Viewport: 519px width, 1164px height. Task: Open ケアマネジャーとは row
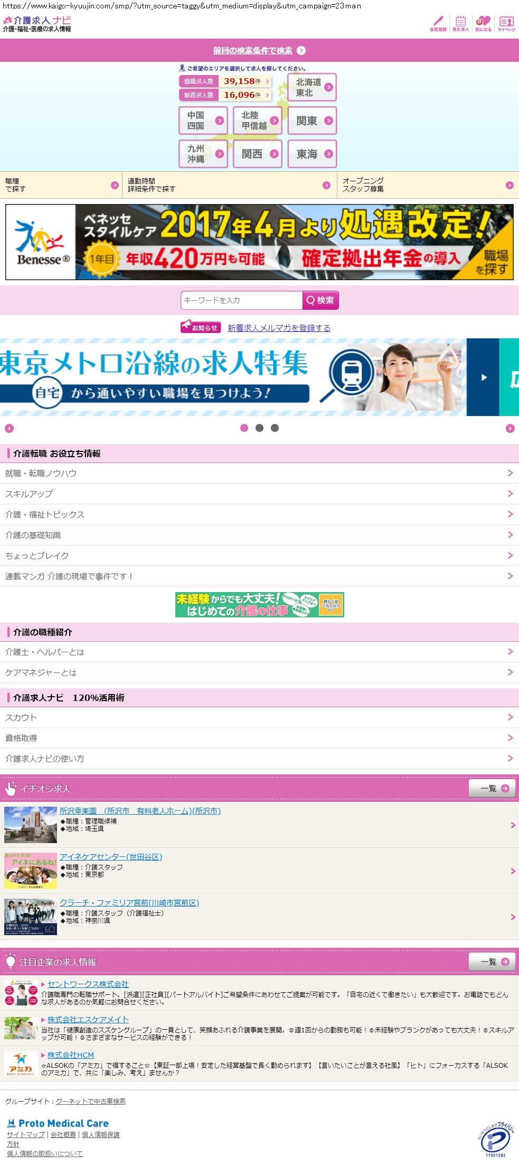[x=259, y=672]
